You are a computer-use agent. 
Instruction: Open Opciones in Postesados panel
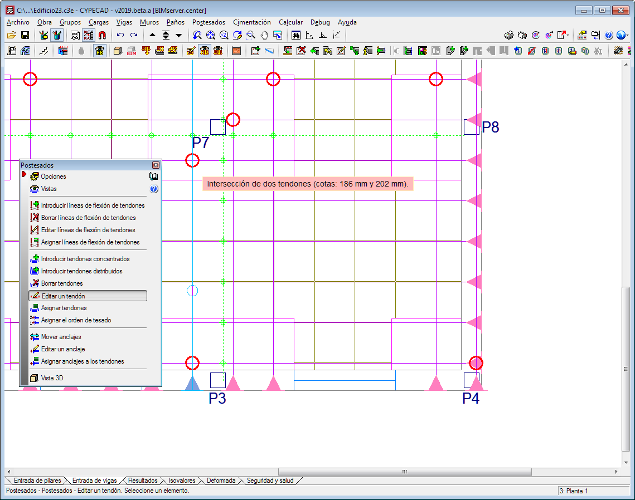[53, 177]
